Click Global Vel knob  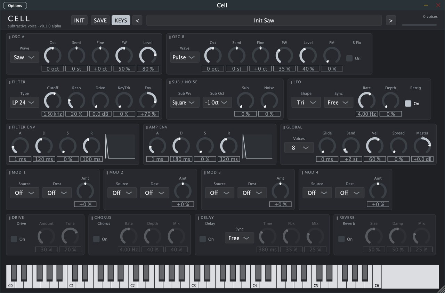tap(375, 146)
